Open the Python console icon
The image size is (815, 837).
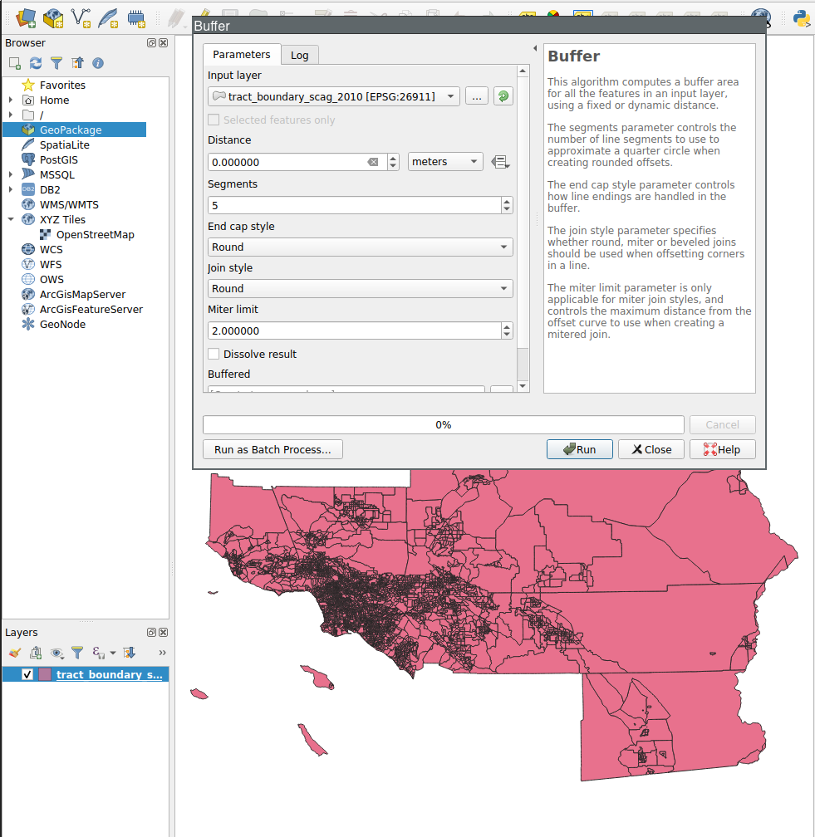pos(802,17)
